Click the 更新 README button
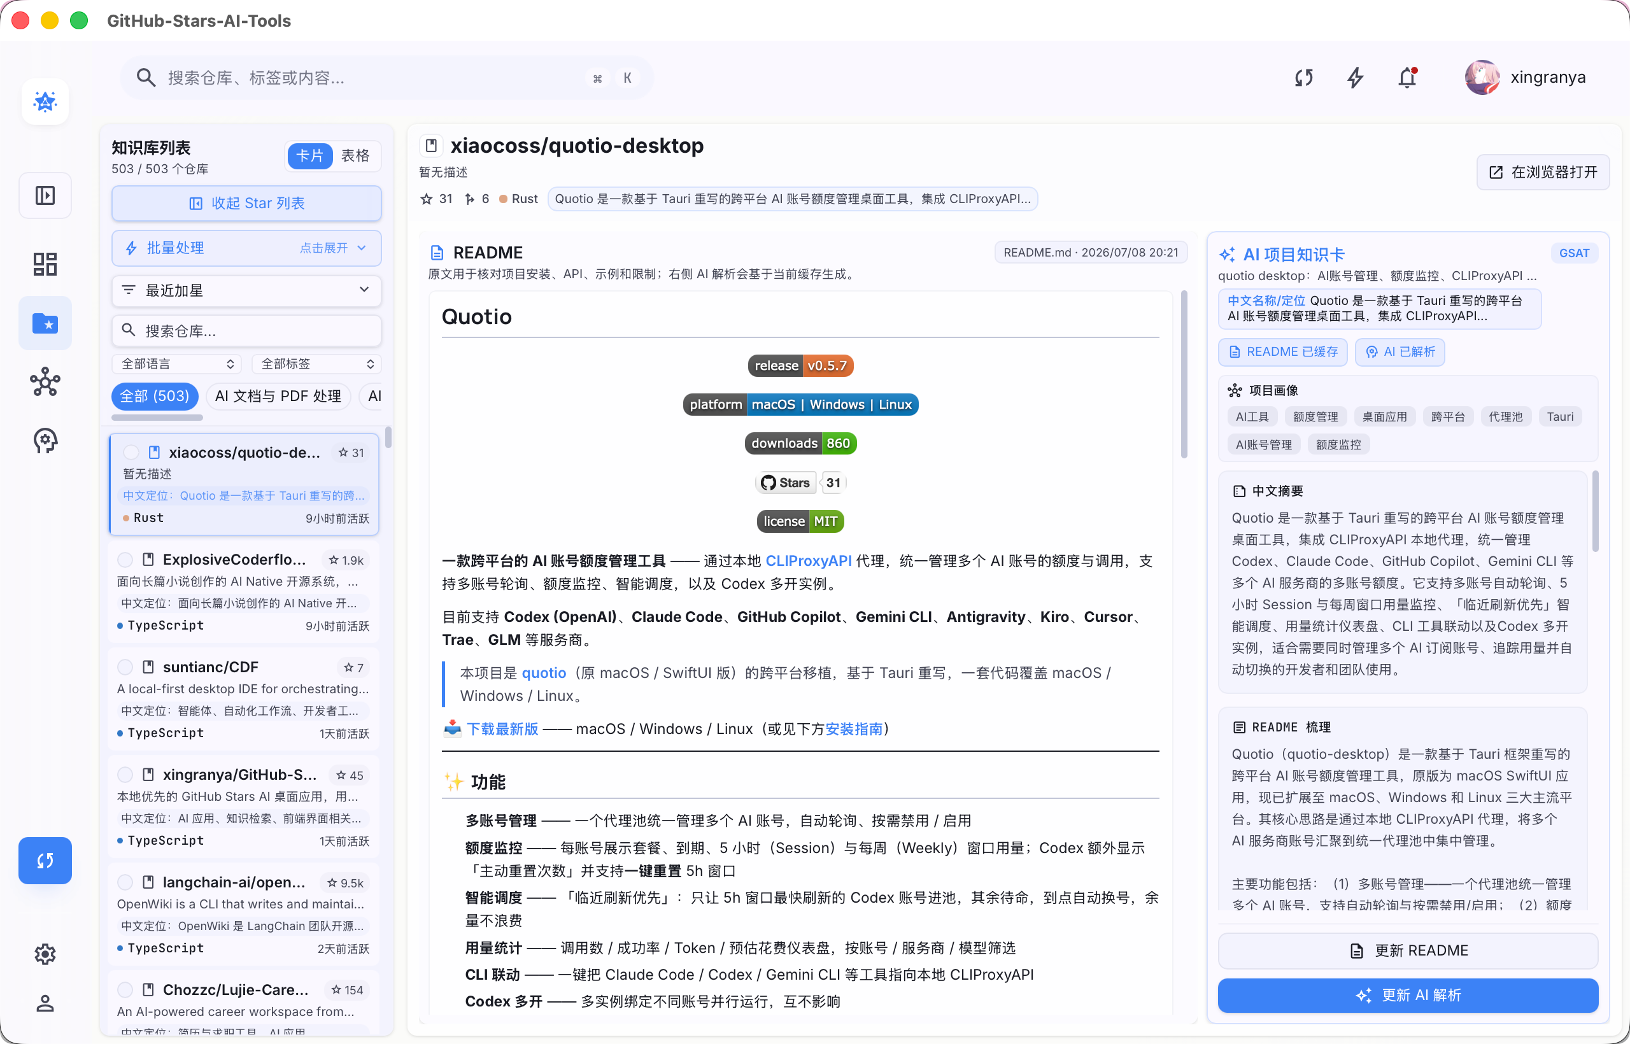Viewport: 1630px width, 1044px height. 1408,950
